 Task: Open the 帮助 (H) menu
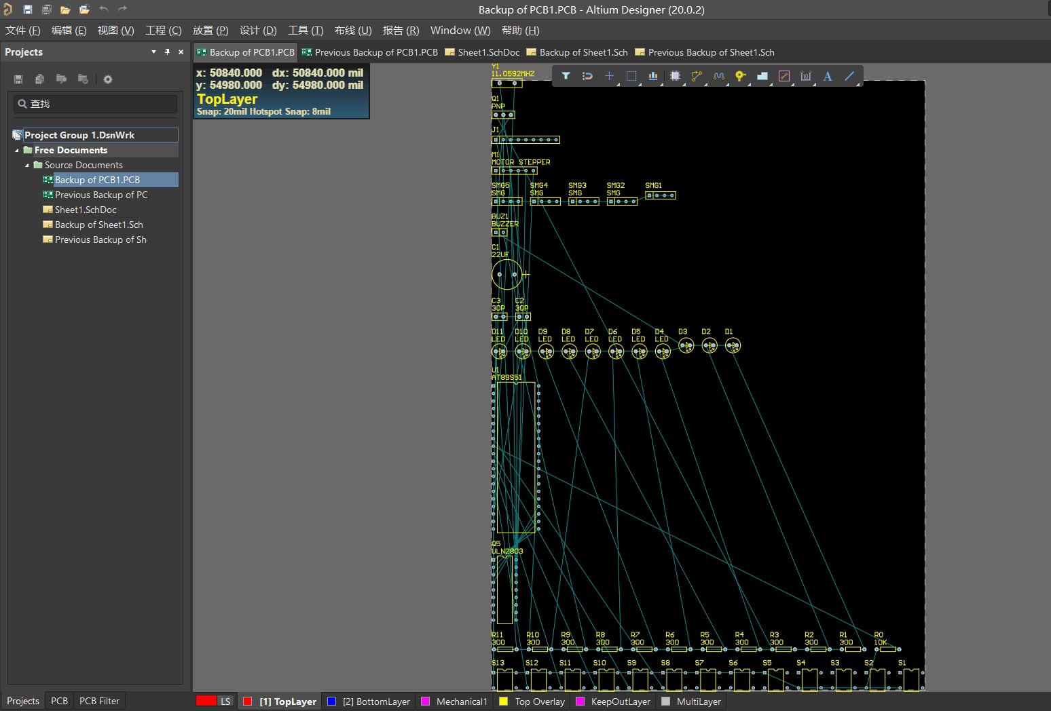[x=520, y=31]
